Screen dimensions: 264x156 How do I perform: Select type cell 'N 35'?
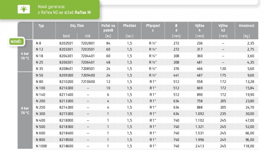[39, 69]
